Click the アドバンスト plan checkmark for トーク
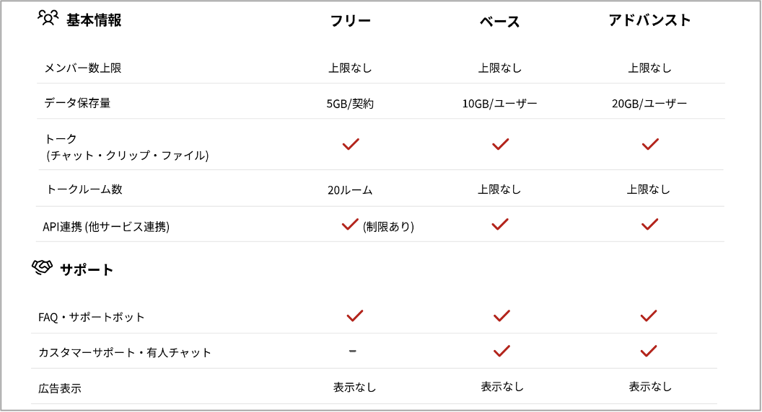The image size is (762, 412). point(649,144)
